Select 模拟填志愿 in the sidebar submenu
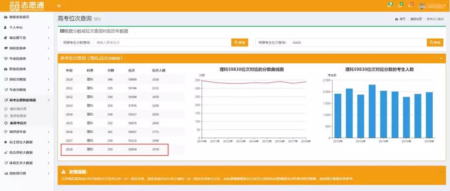450x191 pixels. point(18,109)
